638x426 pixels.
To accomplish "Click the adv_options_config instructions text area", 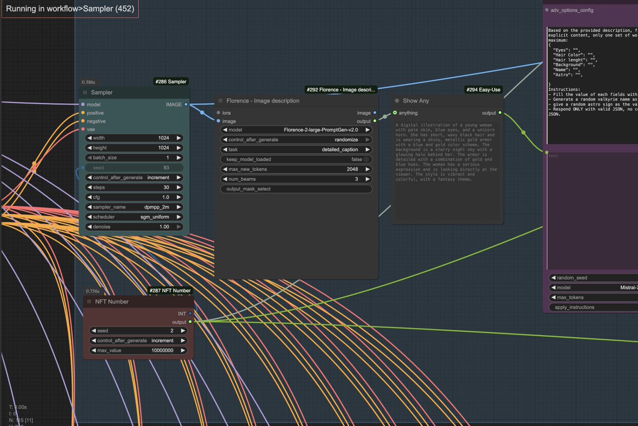I will click(592, 85).
